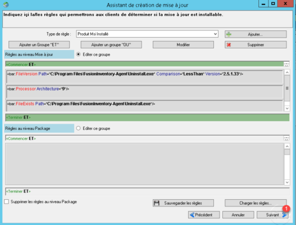This screenshot has height=225, width=296.
Task: Click Ajouter un groupe "OU" button
Action: (111, 45)
